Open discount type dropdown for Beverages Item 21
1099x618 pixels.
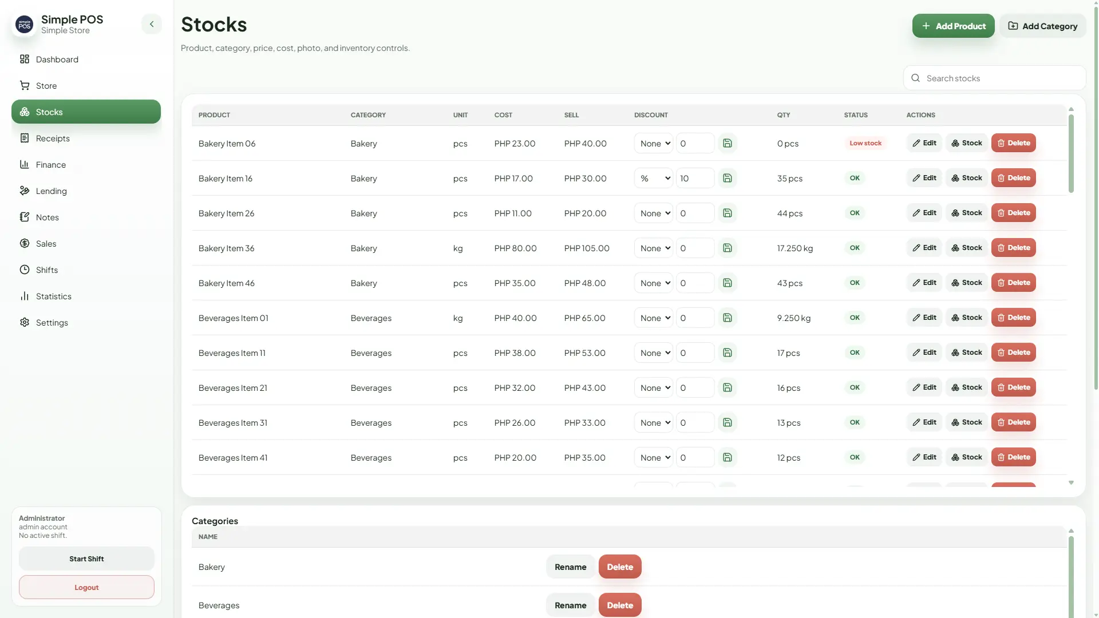(653, 387)
